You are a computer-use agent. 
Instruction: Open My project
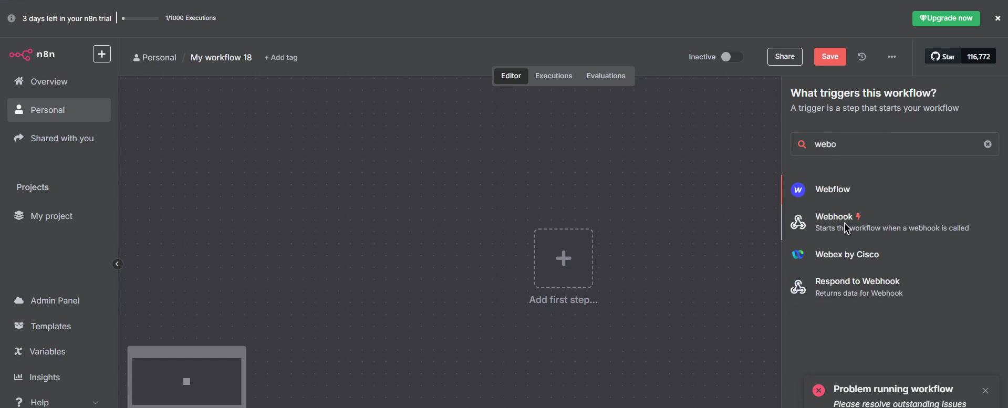click(x=59, y=216)
